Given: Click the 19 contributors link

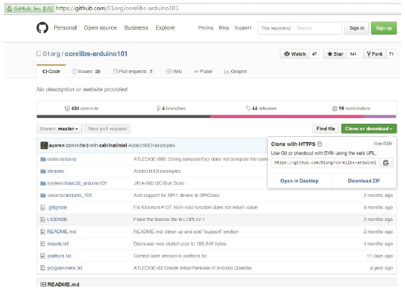Looking at the screenshot, I should pyautogui.click(x=351, y=108).
